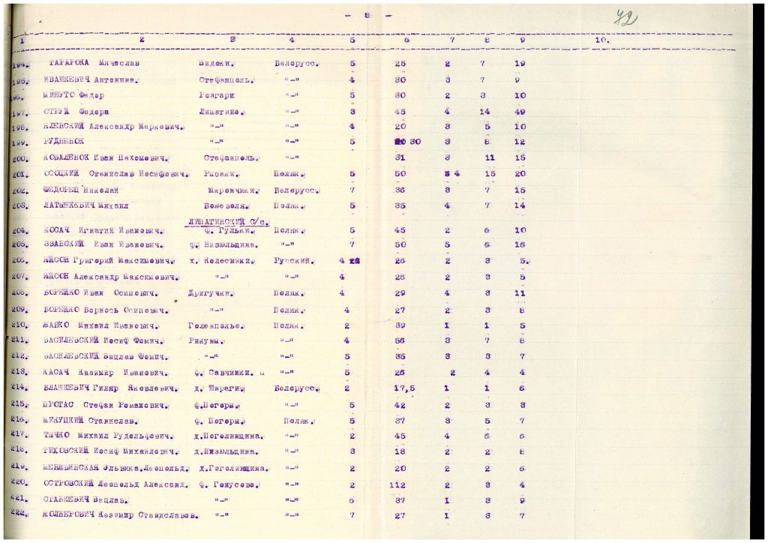The width and height of the screenshot is (768, 543).
Task: Select "ВАСИЛЕВСКИЙ Иосиф Фомич"
Action: [x=103, y=340]
